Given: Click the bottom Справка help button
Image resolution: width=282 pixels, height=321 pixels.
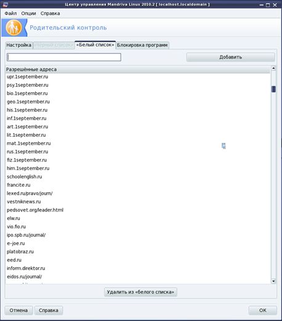Looking at the screenshot, I should click(x=49, y=310).
